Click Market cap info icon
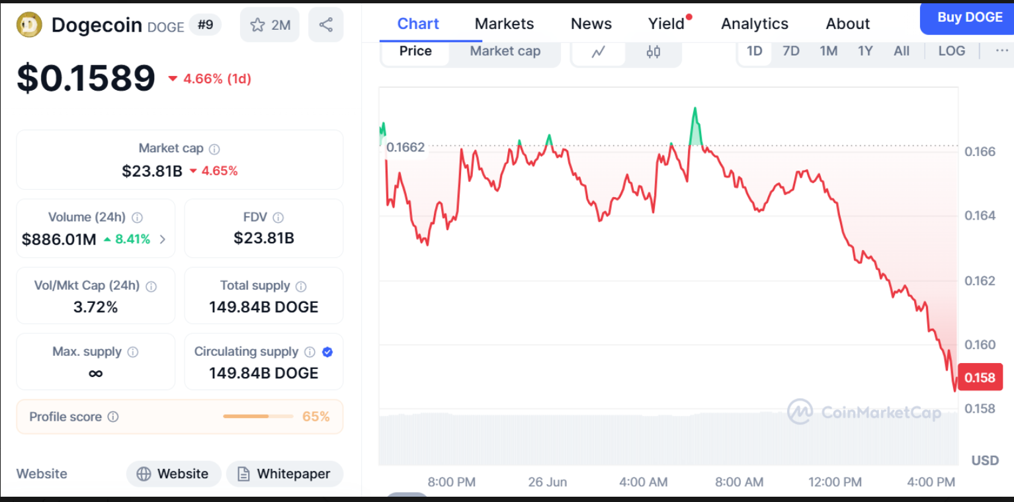Image resolution: width=1014 pixels, height=502 pixels. [214, 149]
